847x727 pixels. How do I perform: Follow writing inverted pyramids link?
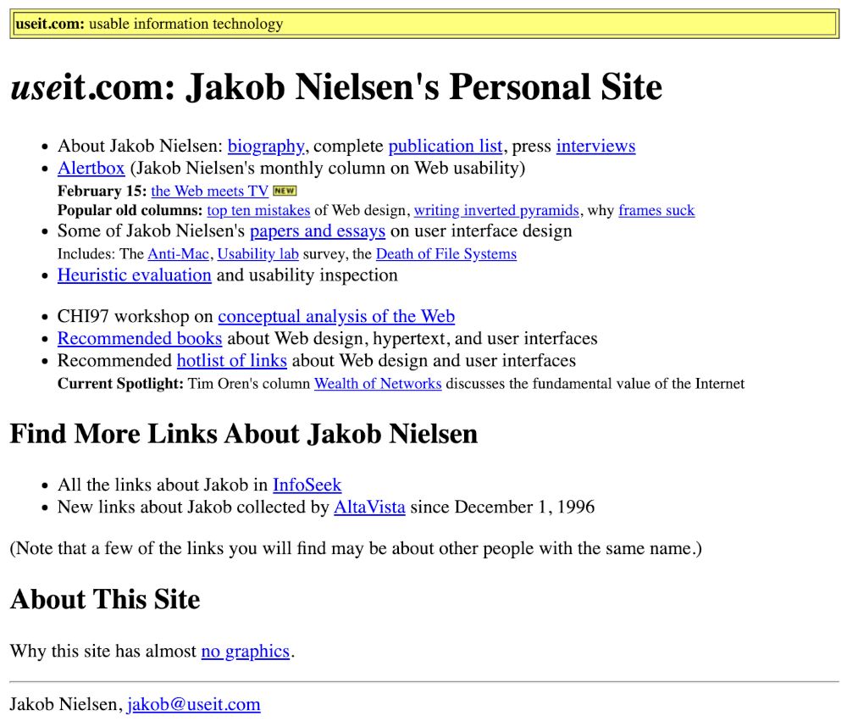tap(496, 210)
